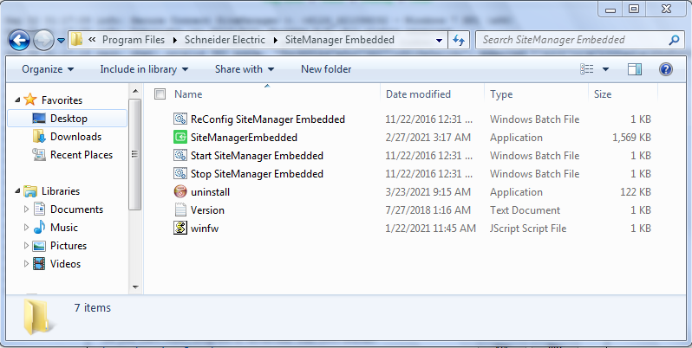Select the Documents library
The width and height of the screenshot is (692, 348).
[76, 209]
